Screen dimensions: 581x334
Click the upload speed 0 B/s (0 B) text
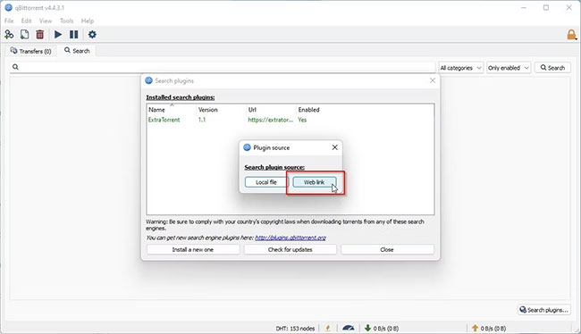pyautogui.click(x=493, y=329)
